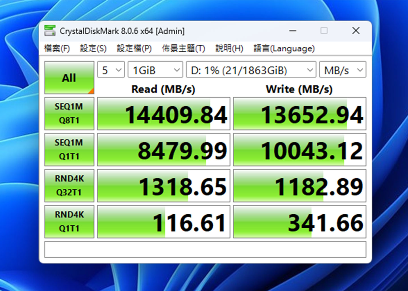This screenshot has height=291, width=408.
Task: Run the SEQ1M Q8T1 benchmark test
Action: [69, 113]
